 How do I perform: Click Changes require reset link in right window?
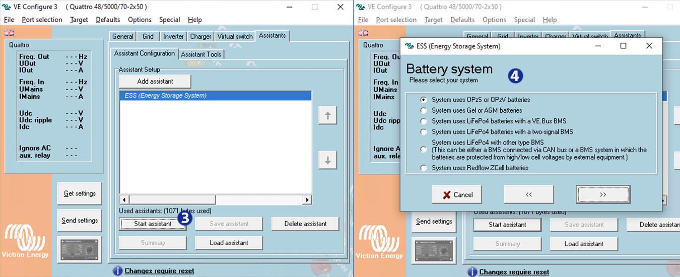[514, 272]
